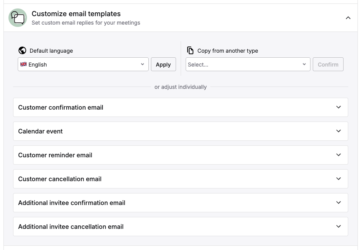Click the Confirm button
Screen dimensions: 364x250
[x=328, y=65]
